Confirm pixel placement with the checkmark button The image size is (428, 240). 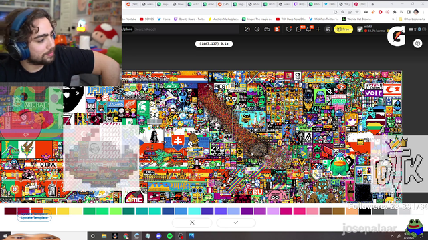(236, 222)
